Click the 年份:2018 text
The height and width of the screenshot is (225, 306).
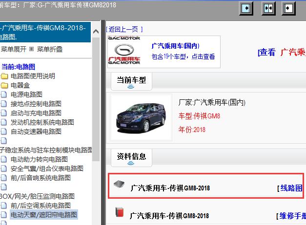click(192, 130)
